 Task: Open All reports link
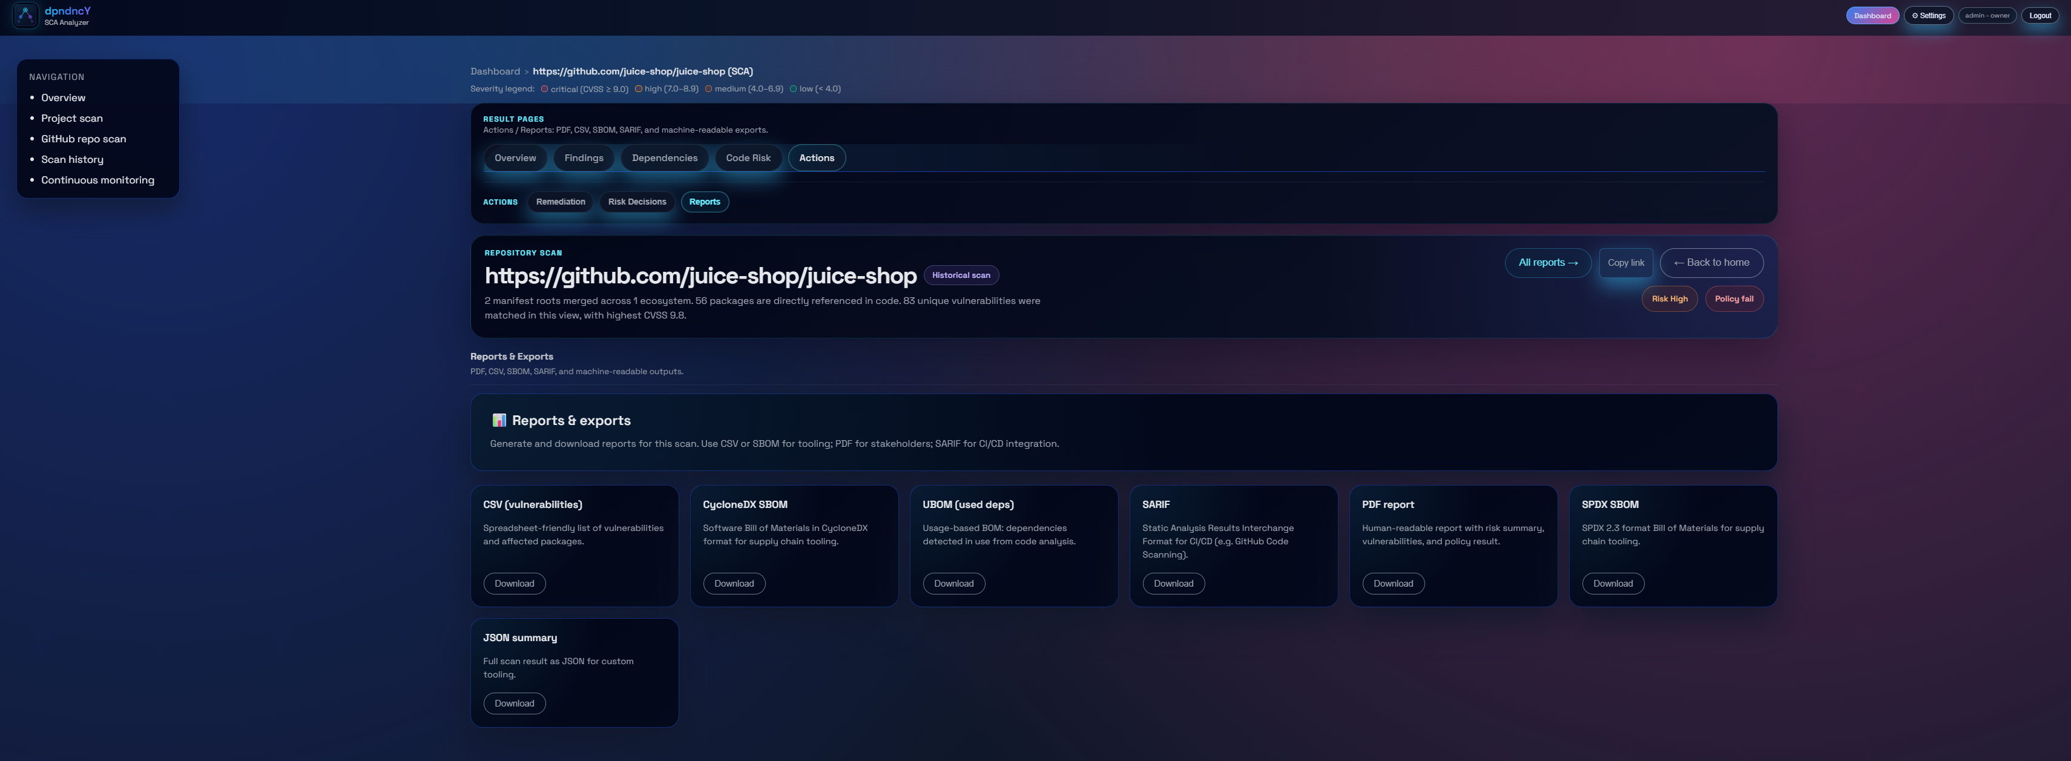tap(1547, 263)
